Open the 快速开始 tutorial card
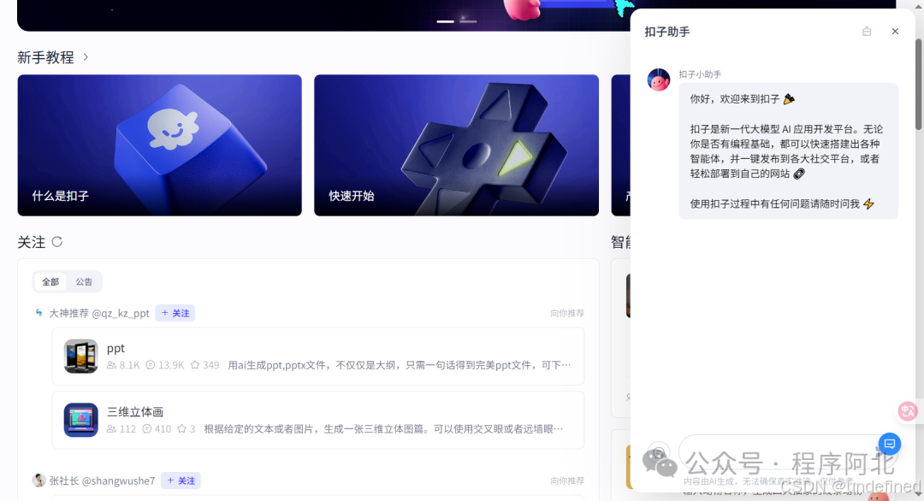 pos(456,144)
